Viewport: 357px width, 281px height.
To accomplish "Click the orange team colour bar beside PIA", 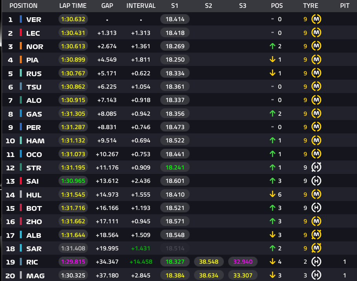I will 21,59.
